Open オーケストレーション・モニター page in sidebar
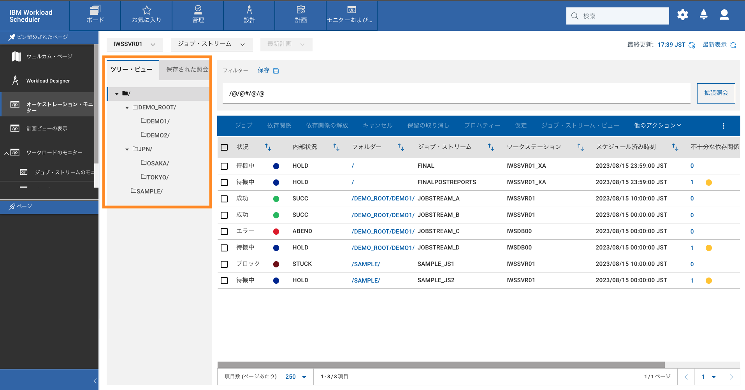This screenshot has height=390, width=745. click(x=47, y=104)
